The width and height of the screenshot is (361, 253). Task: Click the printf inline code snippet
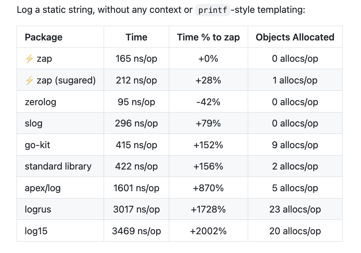[212, 10]
